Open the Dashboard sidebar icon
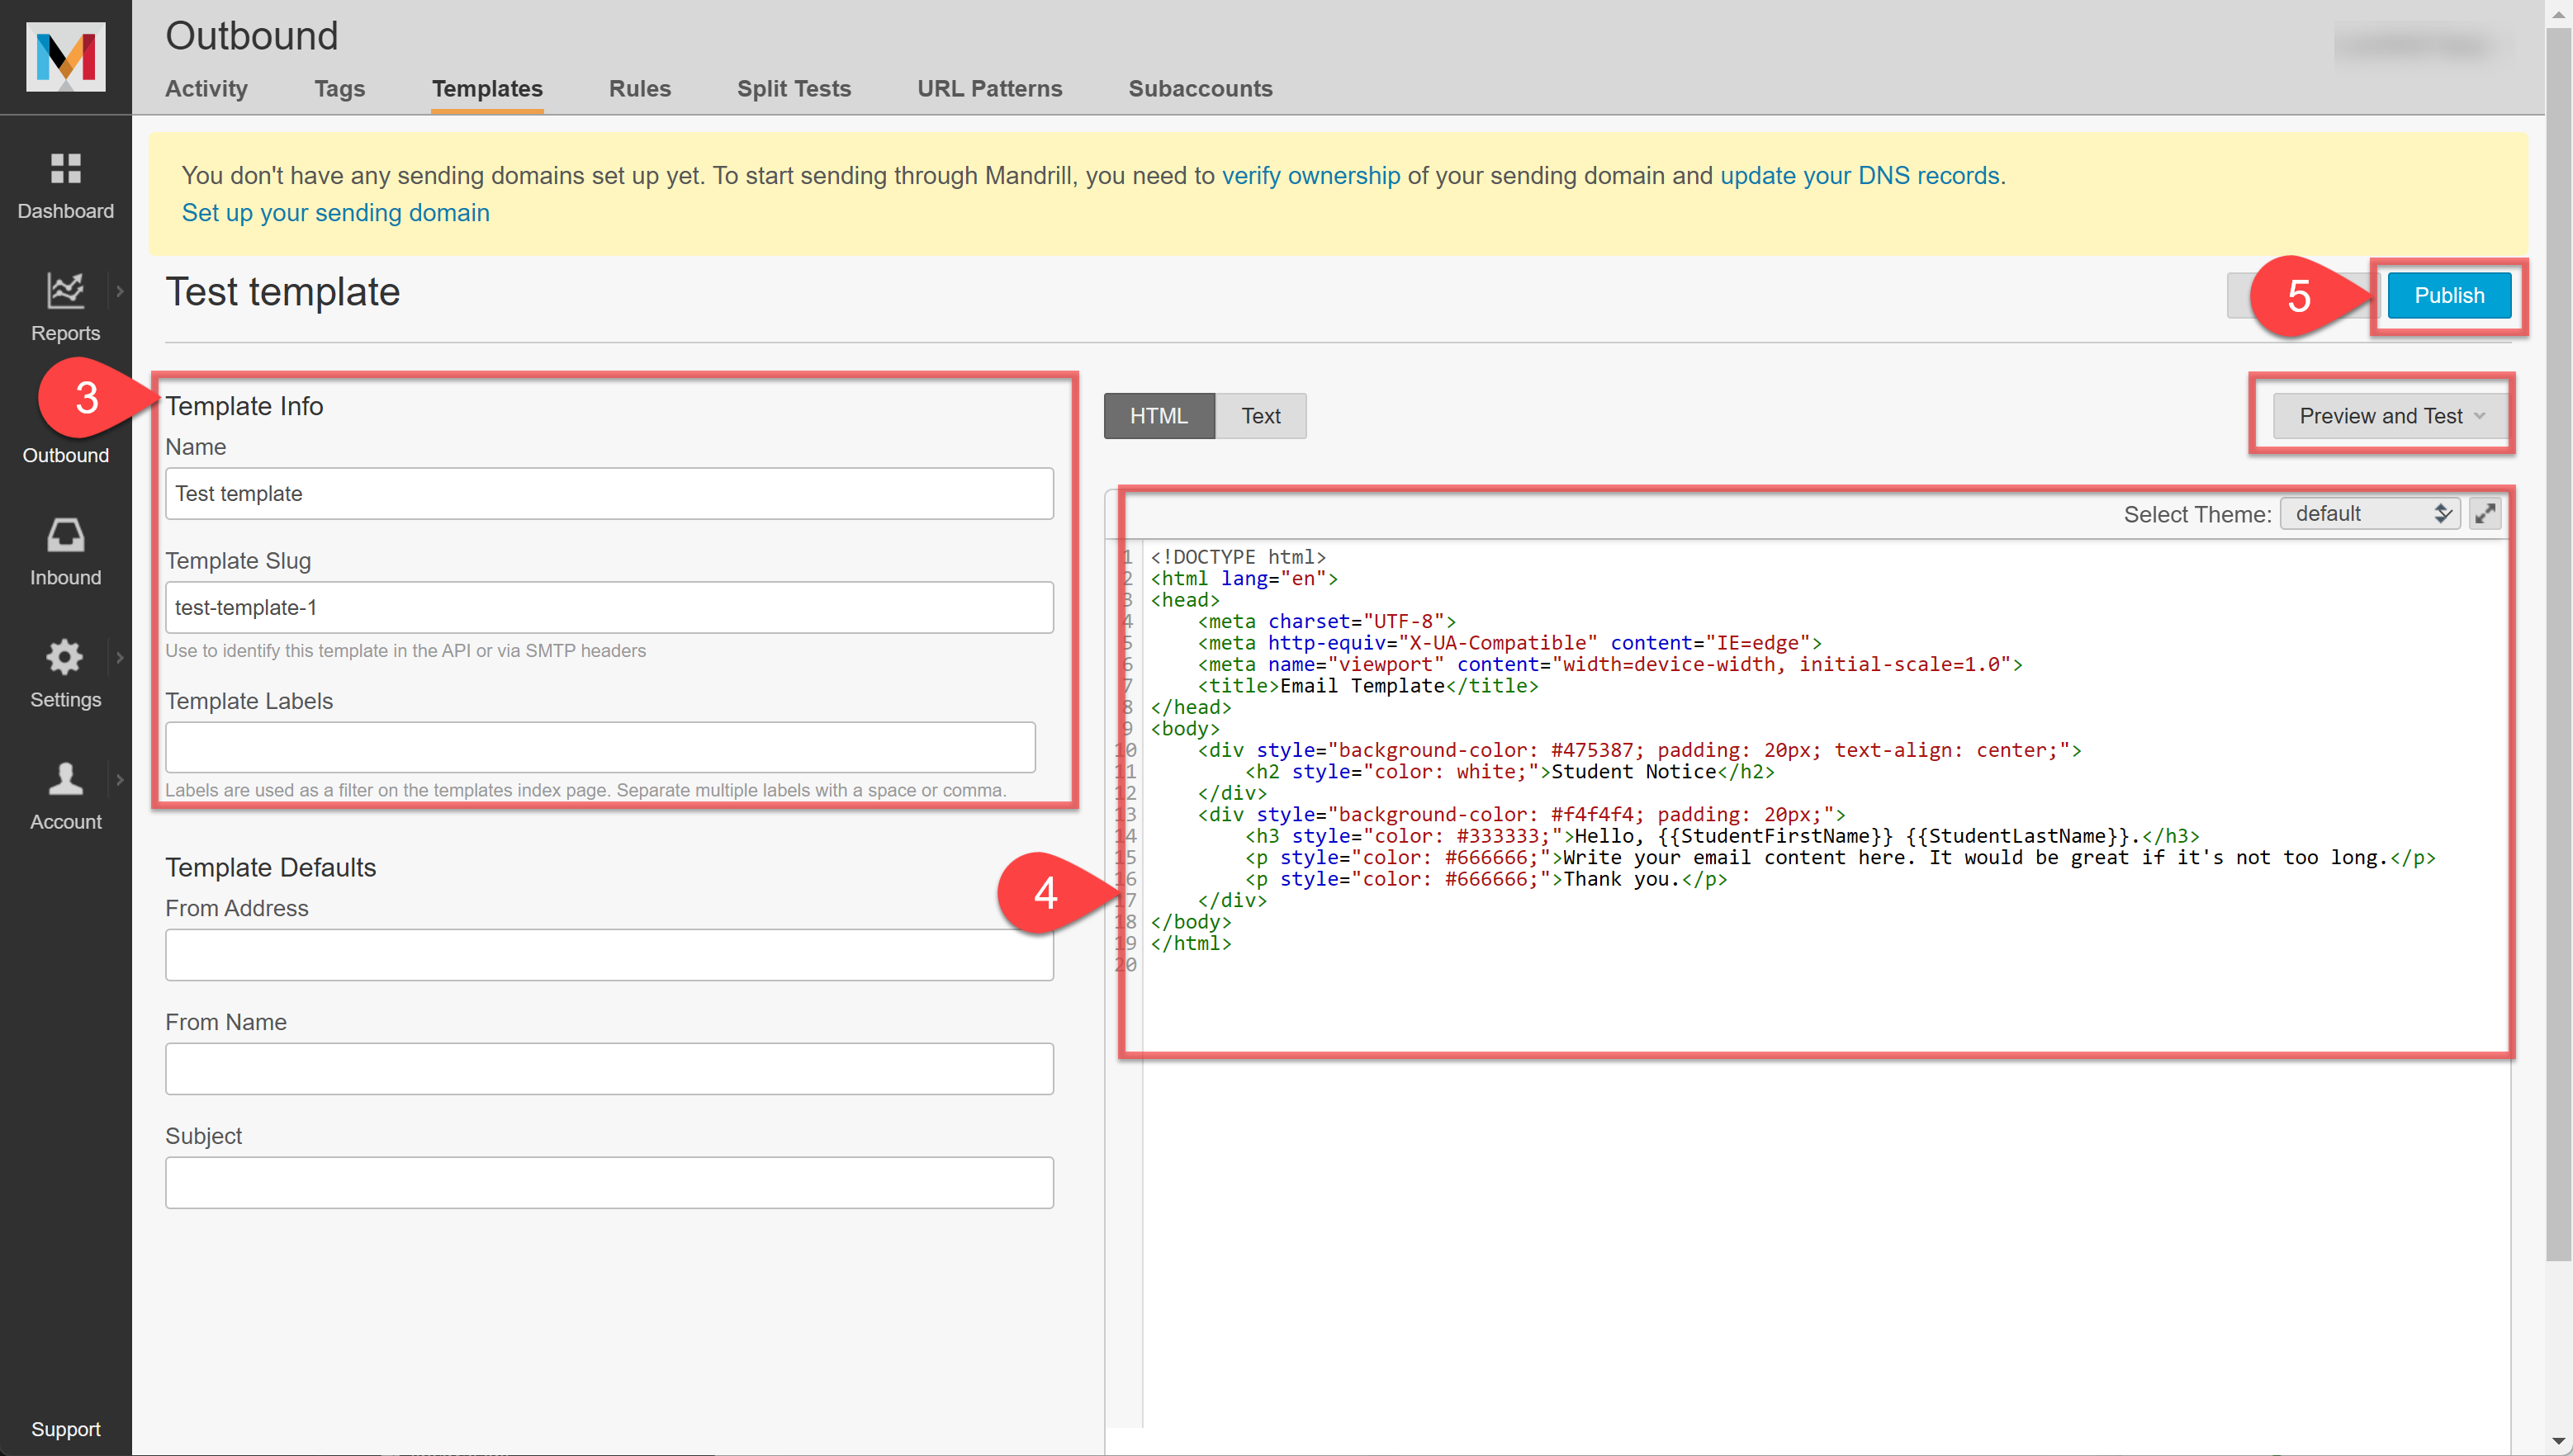The height and width of the screenshot is (1456, 2573). 65,168
